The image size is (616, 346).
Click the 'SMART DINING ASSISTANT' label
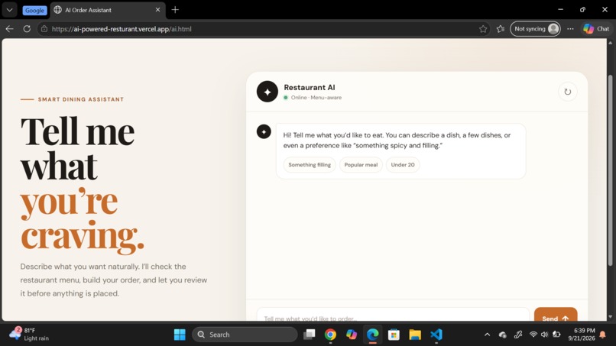click(81, 99)
